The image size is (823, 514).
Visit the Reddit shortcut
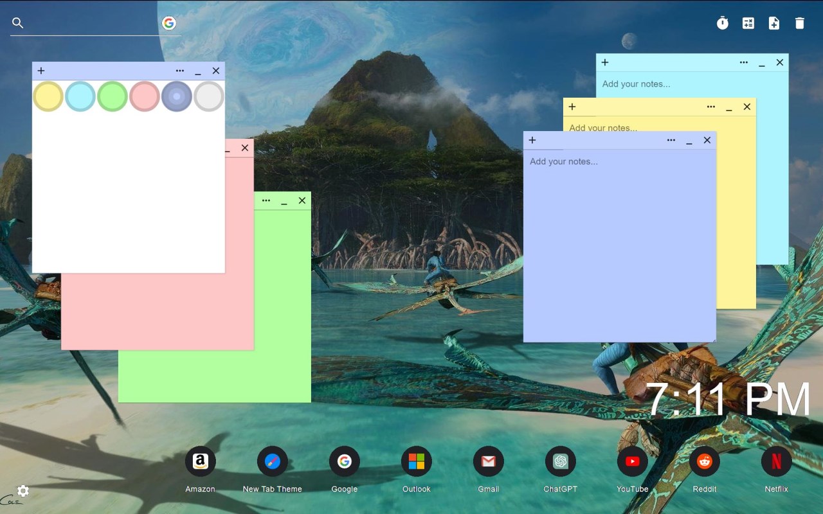pos(705,461)
